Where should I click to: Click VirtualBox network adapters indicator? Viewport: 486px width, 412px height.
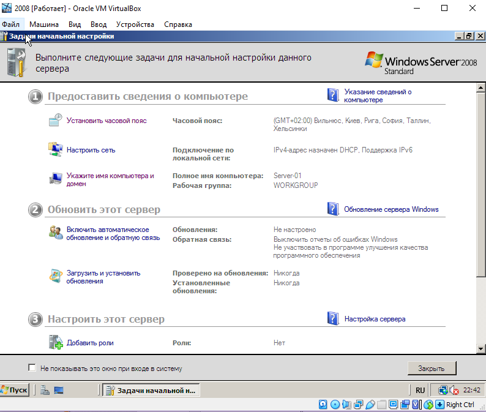358,404
